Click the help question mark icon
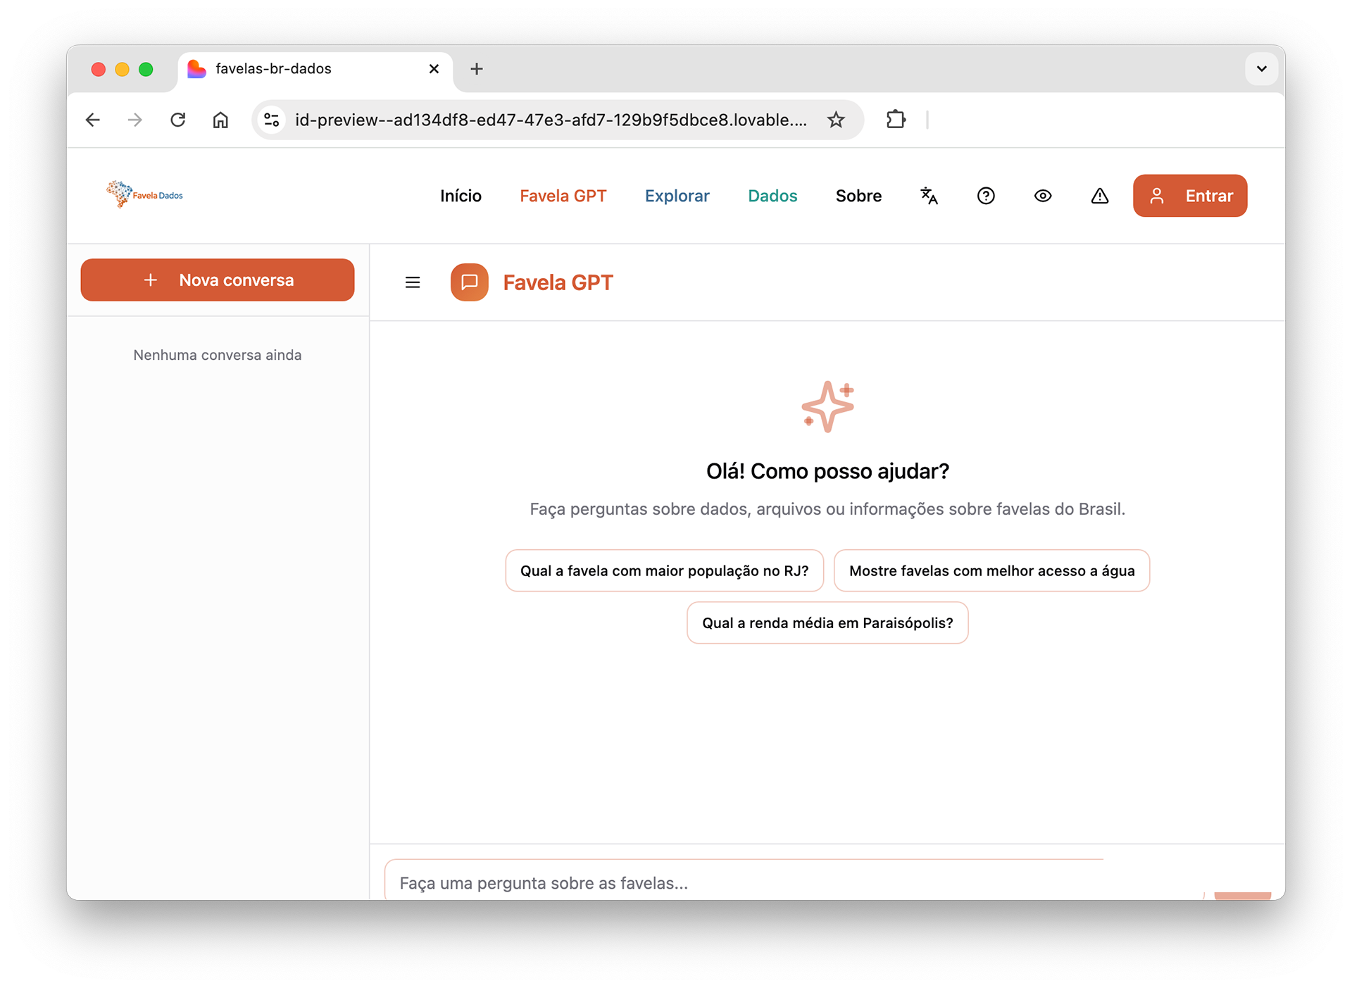 (986, 196)
